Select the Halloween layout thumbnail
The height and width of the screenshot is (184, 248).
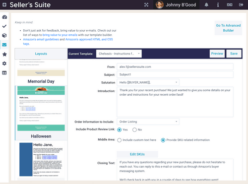41,109
